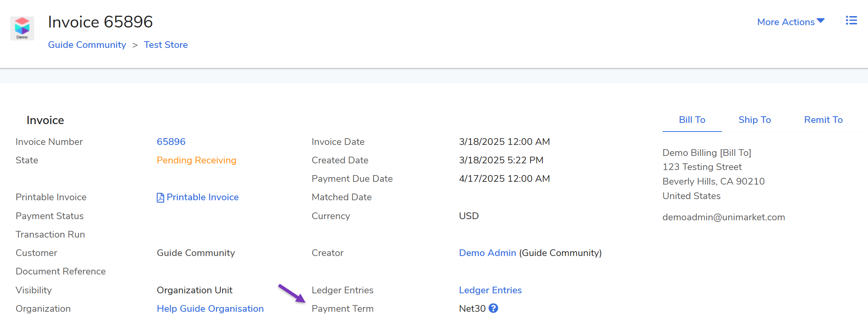
Task: Open the Guide Community breadcrumb link
Action: (x=87, y=45)
